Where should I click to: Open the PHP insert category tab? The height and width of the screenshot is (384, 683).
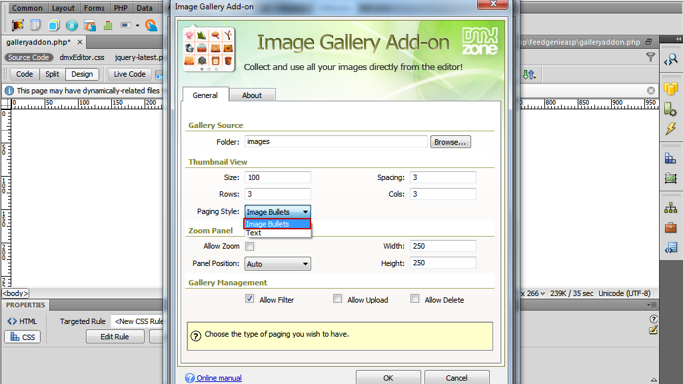click(x=121, y=8)
